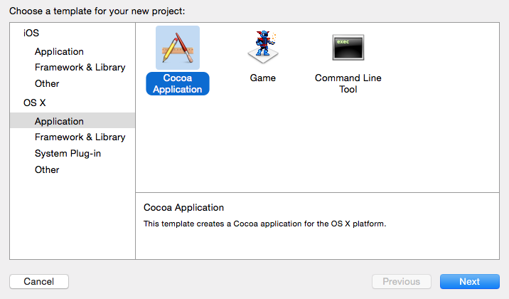Select Other under OS X

click(x=47, y=169)
